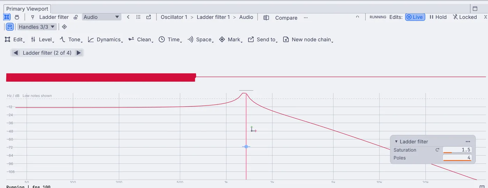Toggle the blue handles display mode icon
The height and width of the screenshot is (188, 488).
(10, 27)
